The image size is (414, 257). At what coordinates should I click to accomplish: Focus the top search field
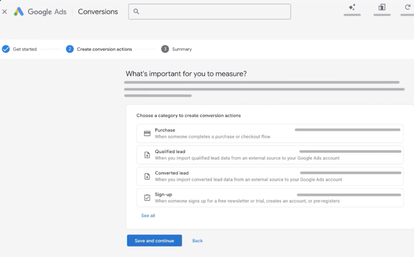pos(209,12)
